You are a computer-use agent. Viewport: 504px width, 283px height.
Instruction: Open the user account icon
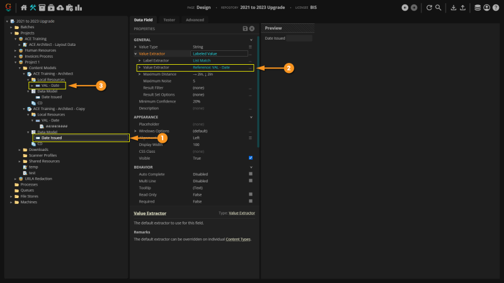[x=486, y=8]
